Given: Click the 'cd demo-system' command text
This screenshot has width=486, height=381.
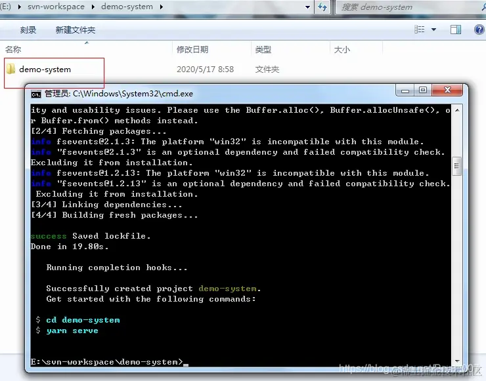Looking at the screenshot, I should pyautogui.click(x=83, y=320).
